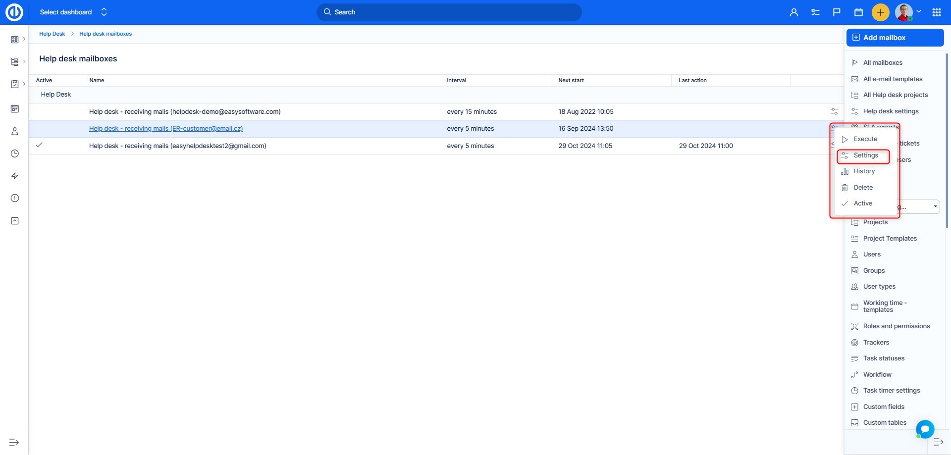Select Settings from the context menu
The width and height of the screenshot is (951, 455).
click(x=865, y=155)
